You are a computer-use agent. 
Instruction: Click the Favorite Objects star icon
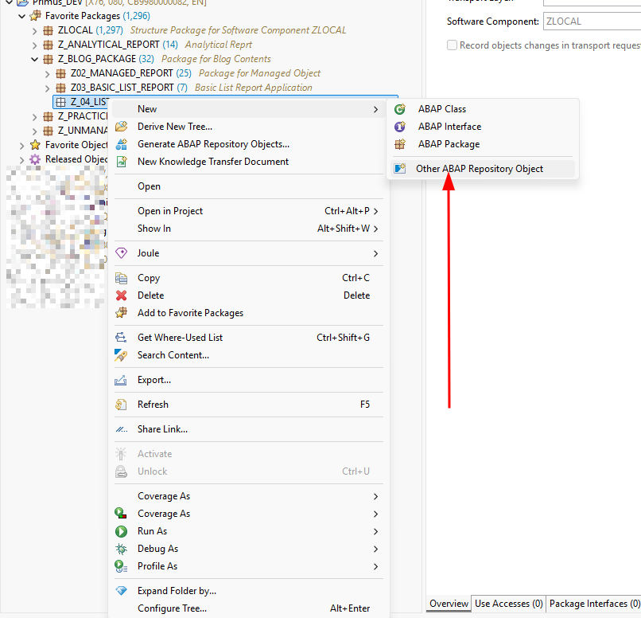36,145
